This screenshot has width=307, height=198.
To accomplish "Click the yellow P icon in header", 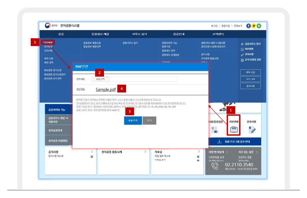I will [254, 26].
